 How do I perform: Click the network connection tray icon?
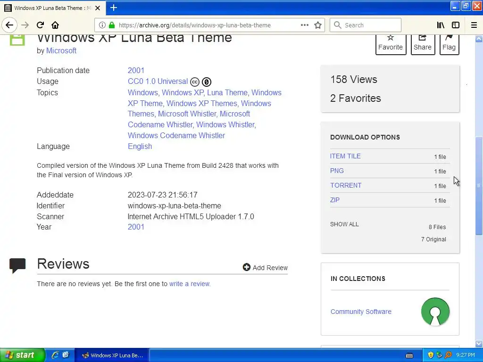(x=439, y=355)
